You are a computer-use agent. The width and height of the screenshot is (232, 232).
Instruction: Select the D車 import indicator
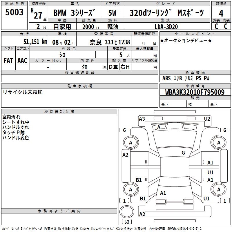[x=113, y=67]
